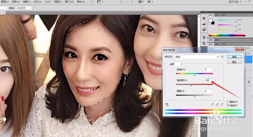Switch to the 蒙版 masks tab

click(x=217, y=40)
